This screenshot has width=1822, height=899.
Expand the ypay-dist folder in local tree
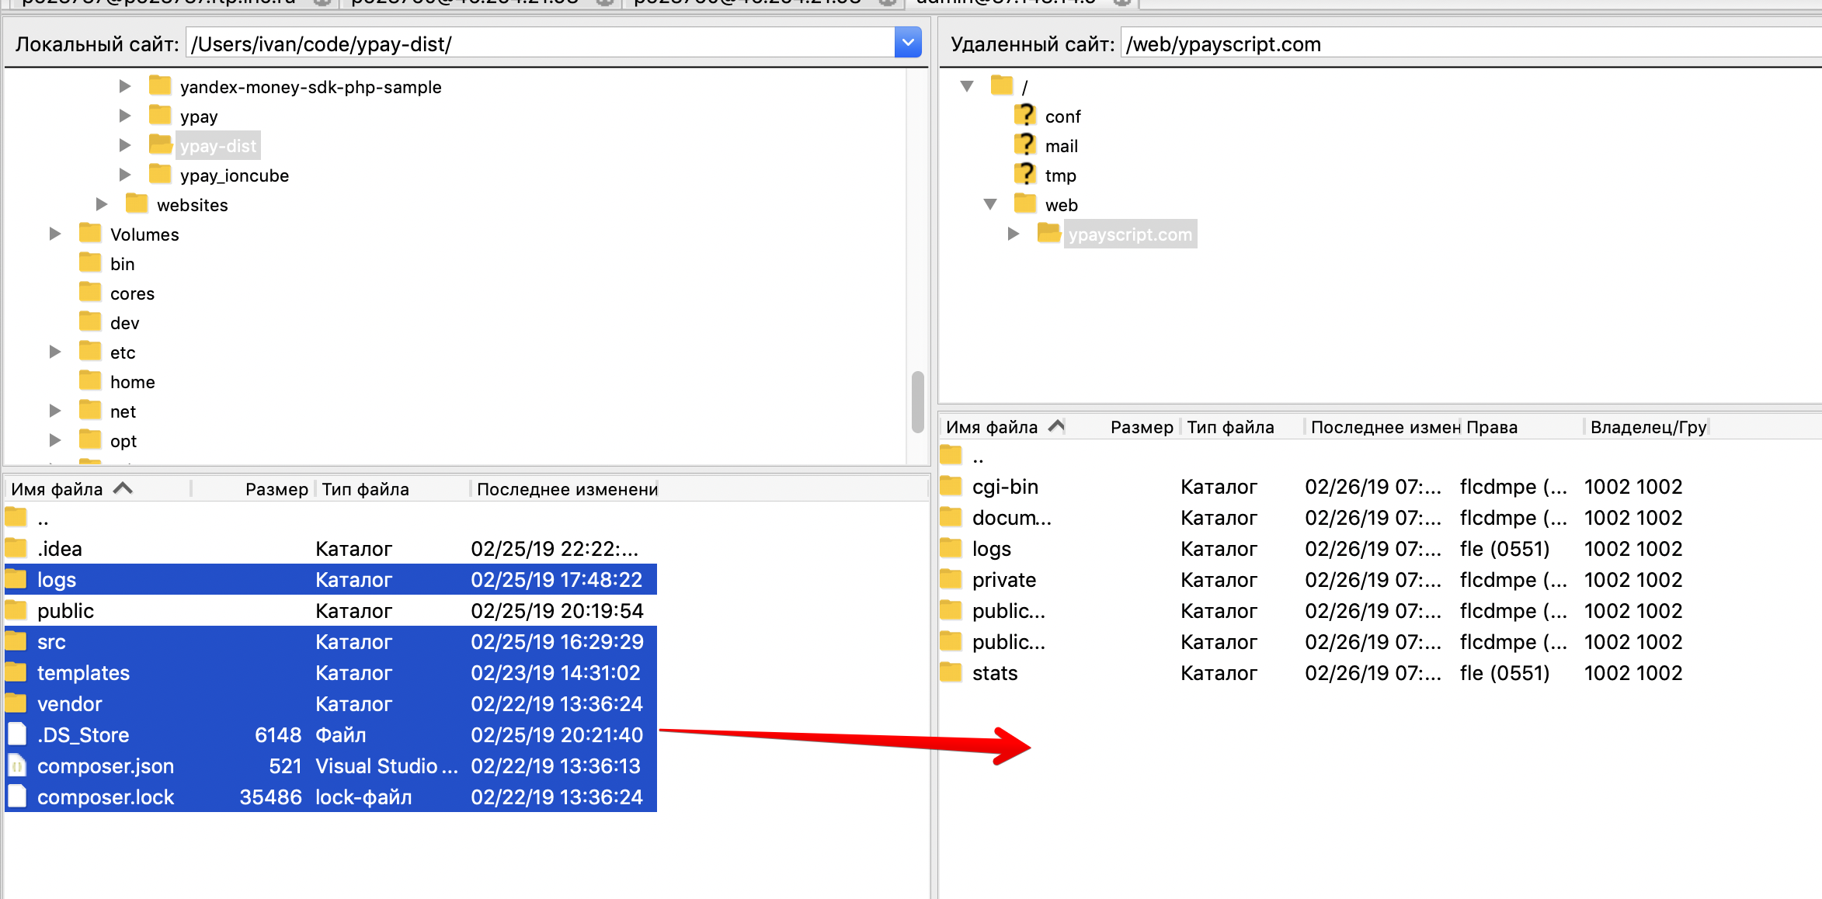(125, 145)
